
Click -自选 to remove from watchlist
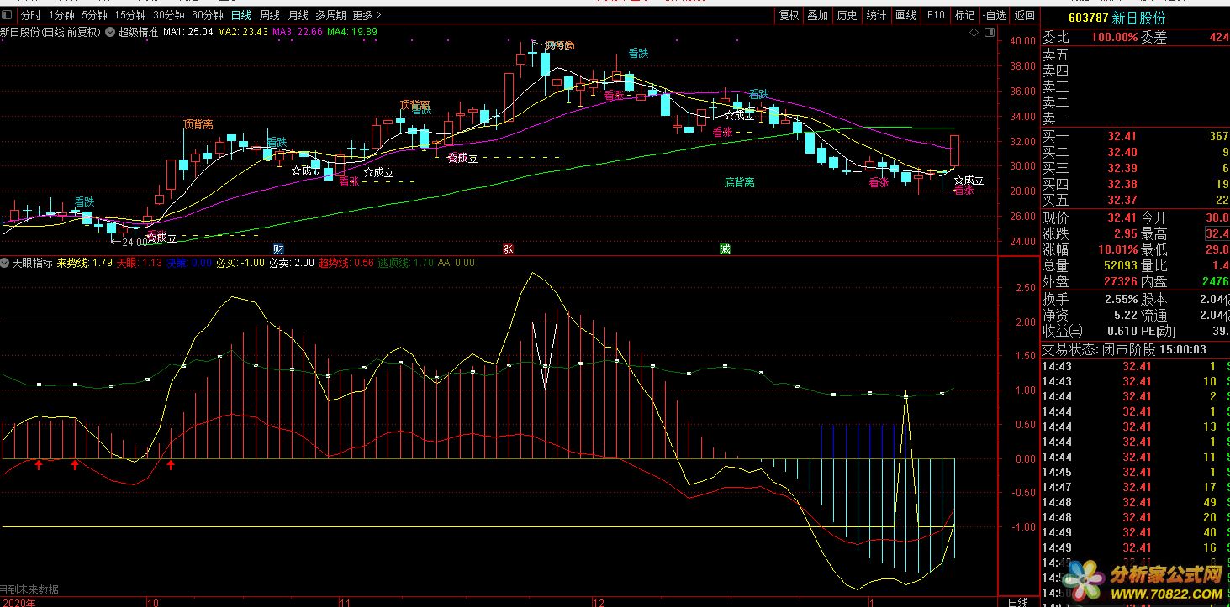(994, 14)
